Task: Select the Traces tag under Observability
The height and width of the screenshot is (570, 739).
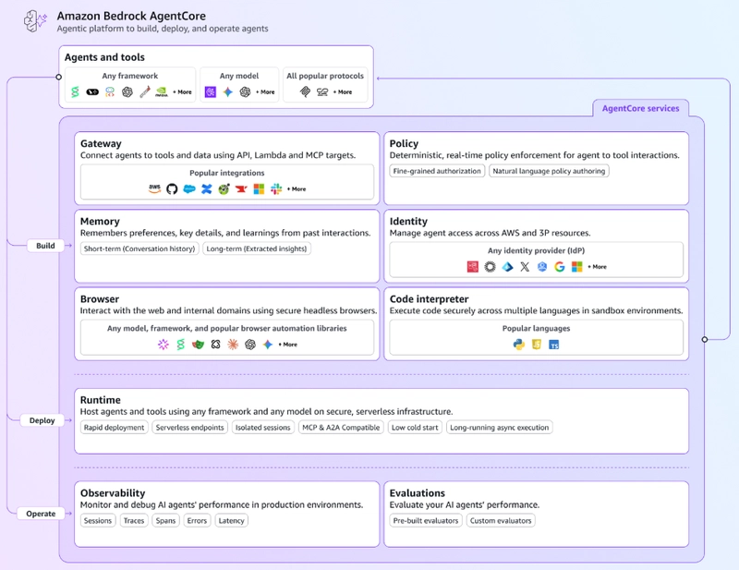Action: coord(133,521)
